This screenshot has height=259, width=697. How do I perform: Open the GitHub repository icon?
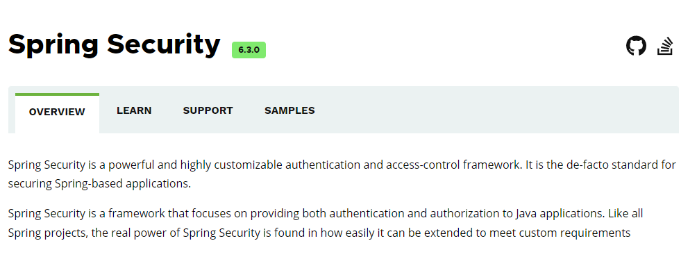click(636, 46)
